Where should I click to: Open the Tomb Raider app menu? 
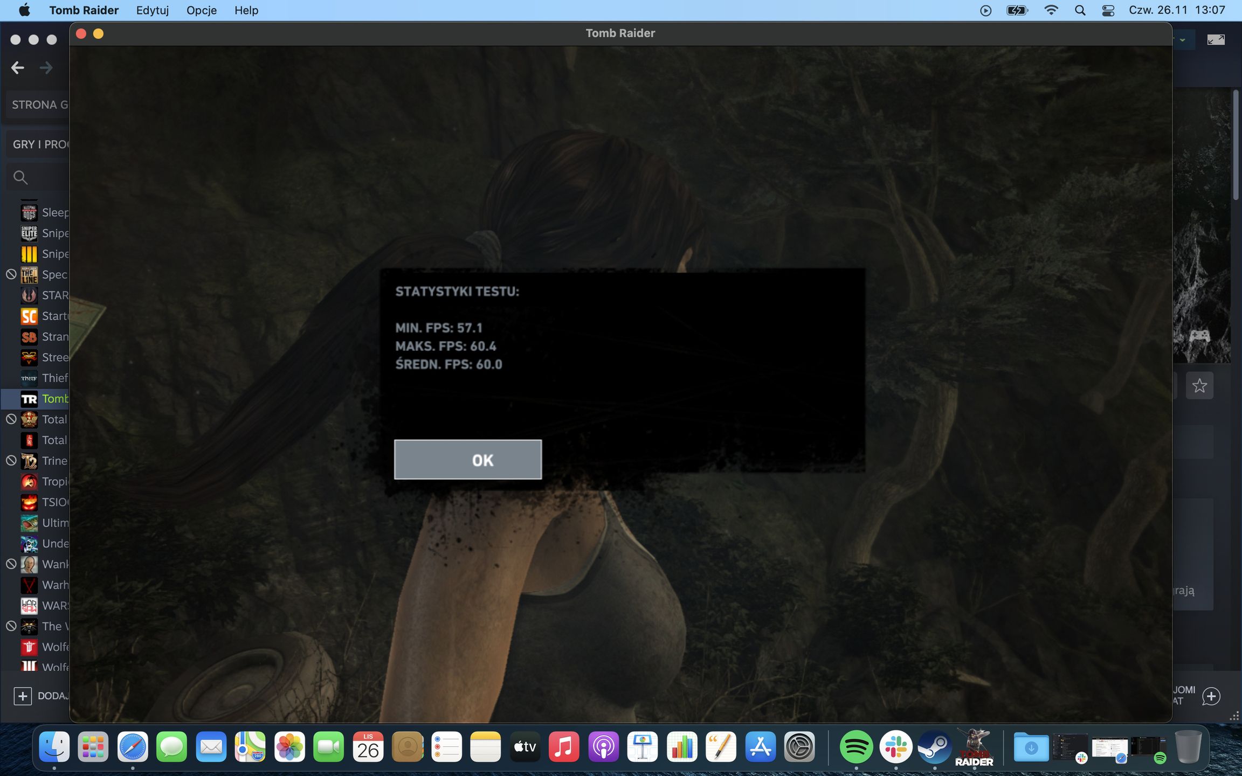click(84, 10)
